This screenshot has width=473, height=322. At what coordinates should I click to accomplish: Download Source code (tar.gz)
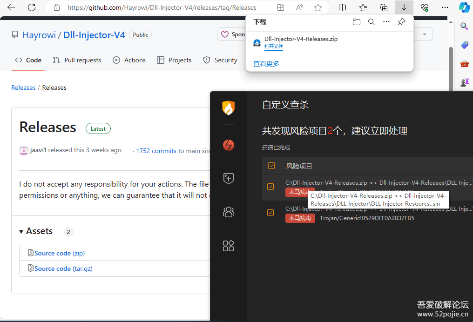point(63,268)
